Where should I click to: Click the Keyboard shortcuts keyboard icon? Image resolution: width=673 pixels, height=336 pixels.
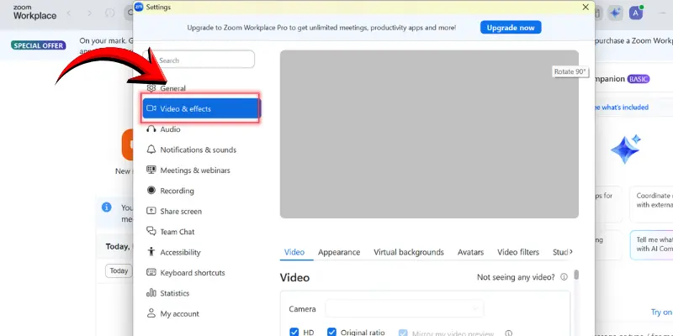[151, 272]
